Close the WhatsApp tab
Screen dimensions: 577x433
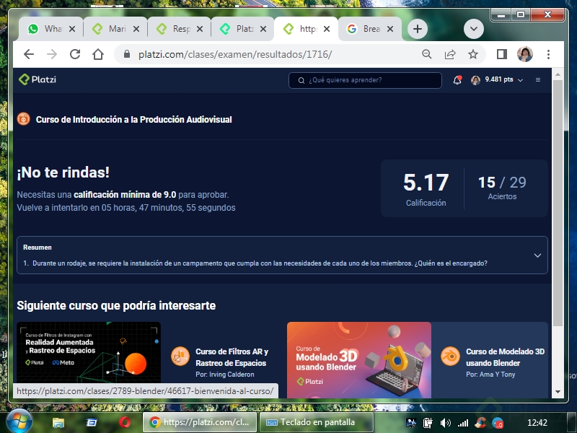[72, 29]
